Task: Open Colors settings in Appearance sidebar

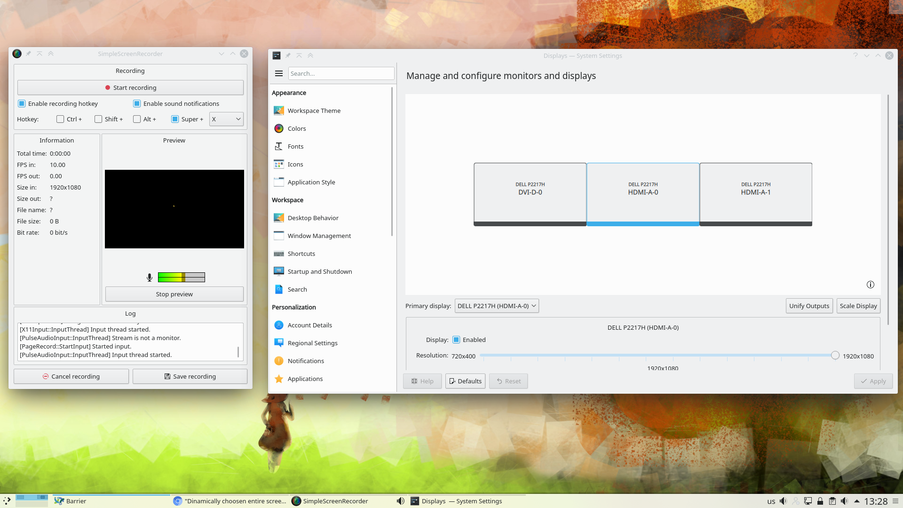Action: pyautogui.click(x=296, y=128)
